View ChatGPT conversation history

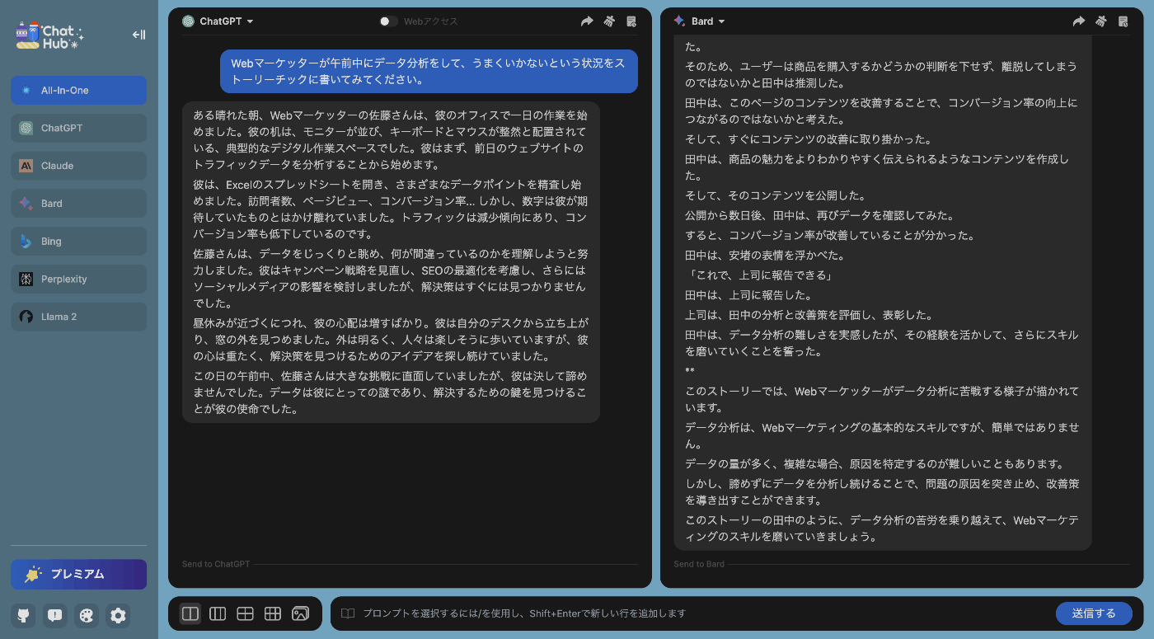(x=631, y=21)
